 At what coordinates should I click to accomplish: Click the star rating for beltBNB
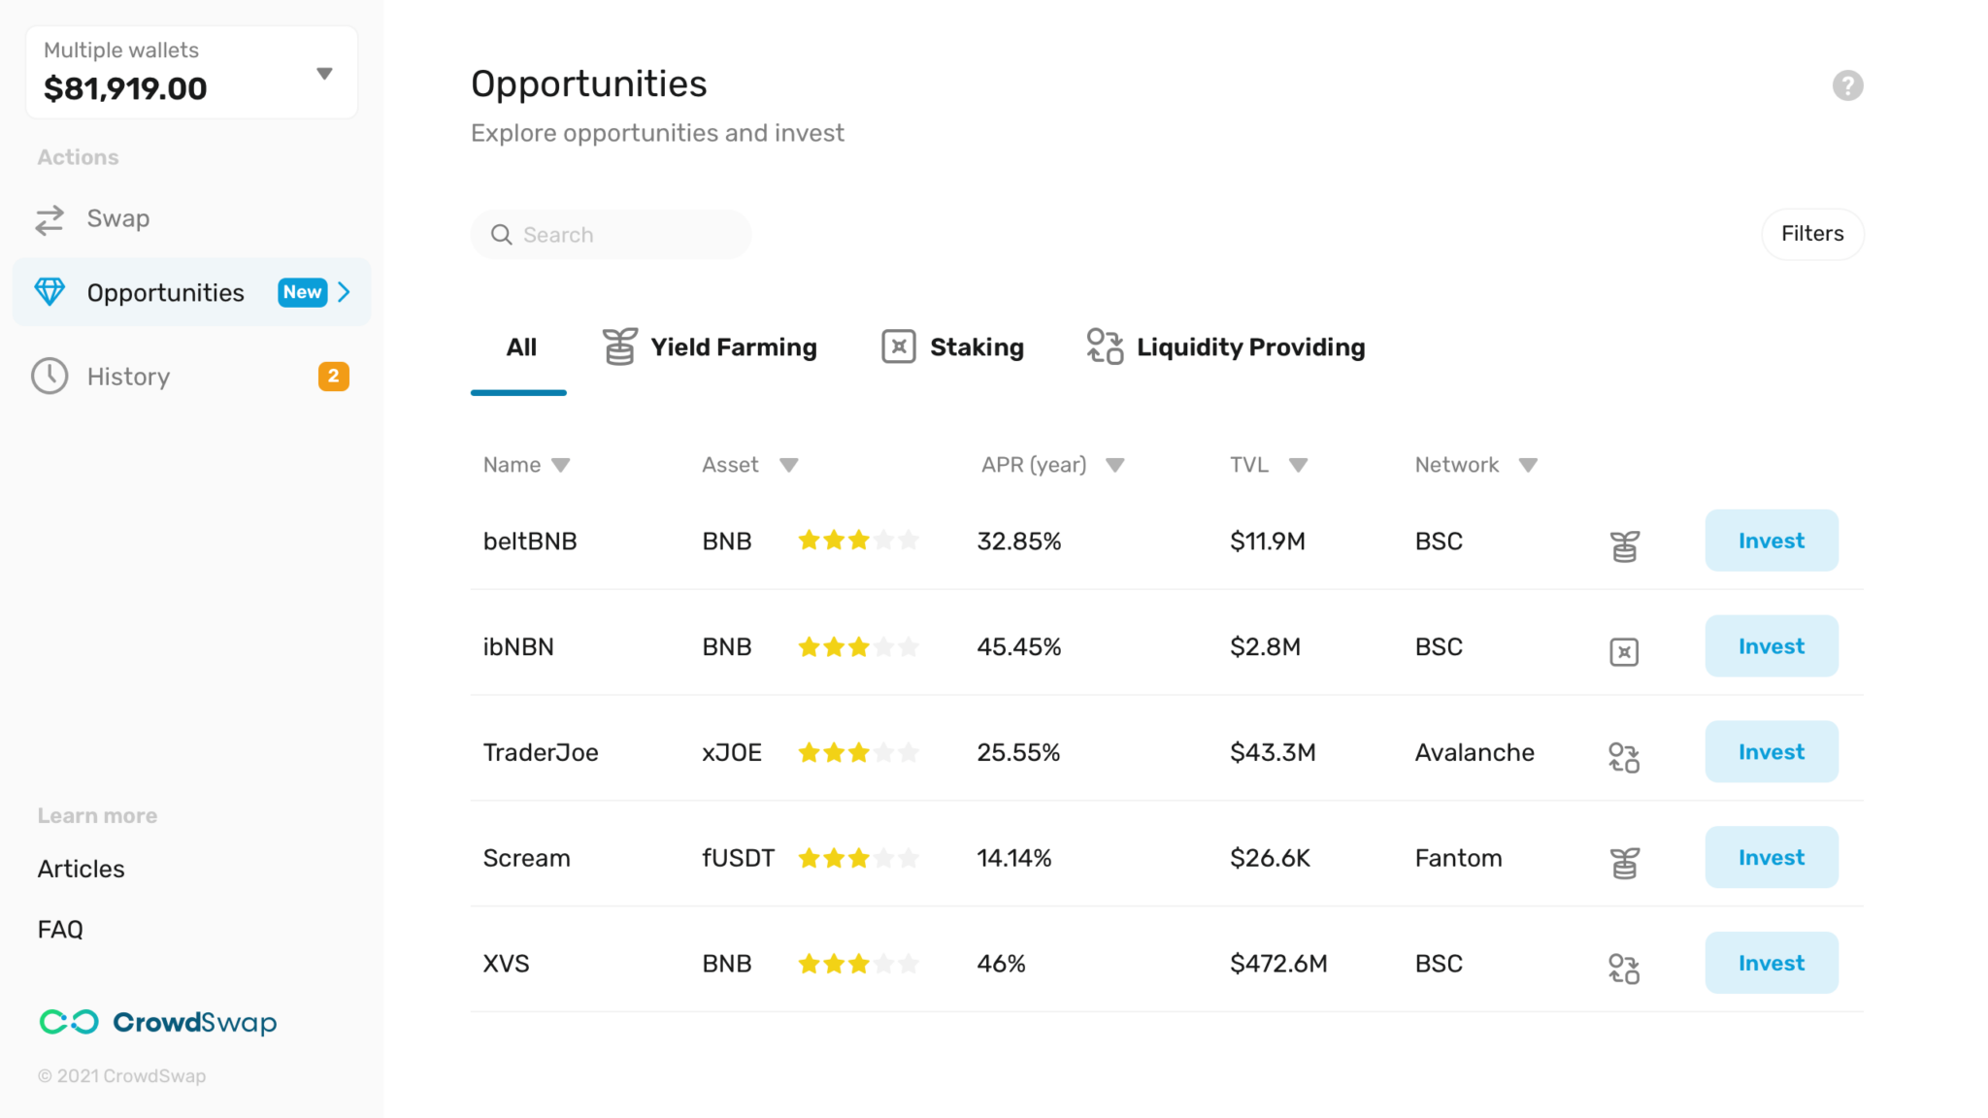click(x=858, y=541)
